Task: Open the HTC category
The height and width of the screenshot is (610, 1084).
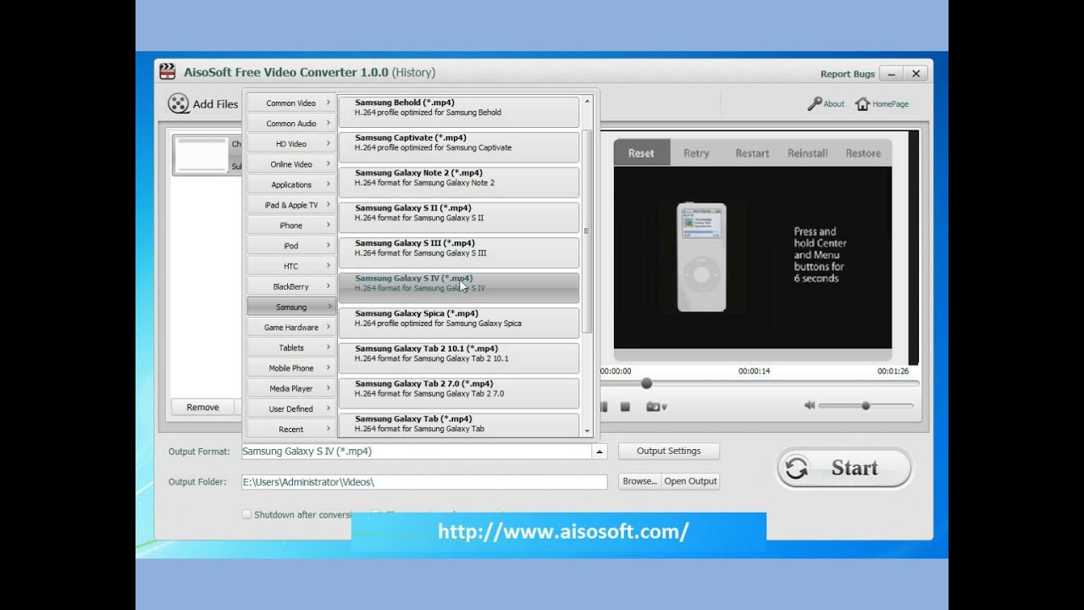Action: point(291,266)
